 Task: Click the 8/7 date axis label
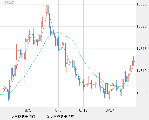[58, 110]
